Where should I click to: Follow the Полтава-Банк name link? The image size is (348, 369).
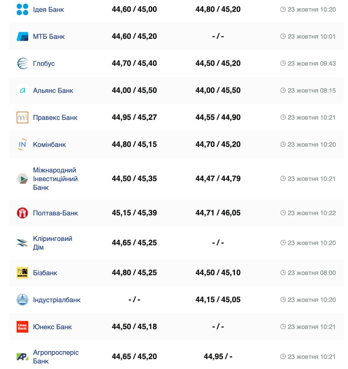tap(55, 213)
